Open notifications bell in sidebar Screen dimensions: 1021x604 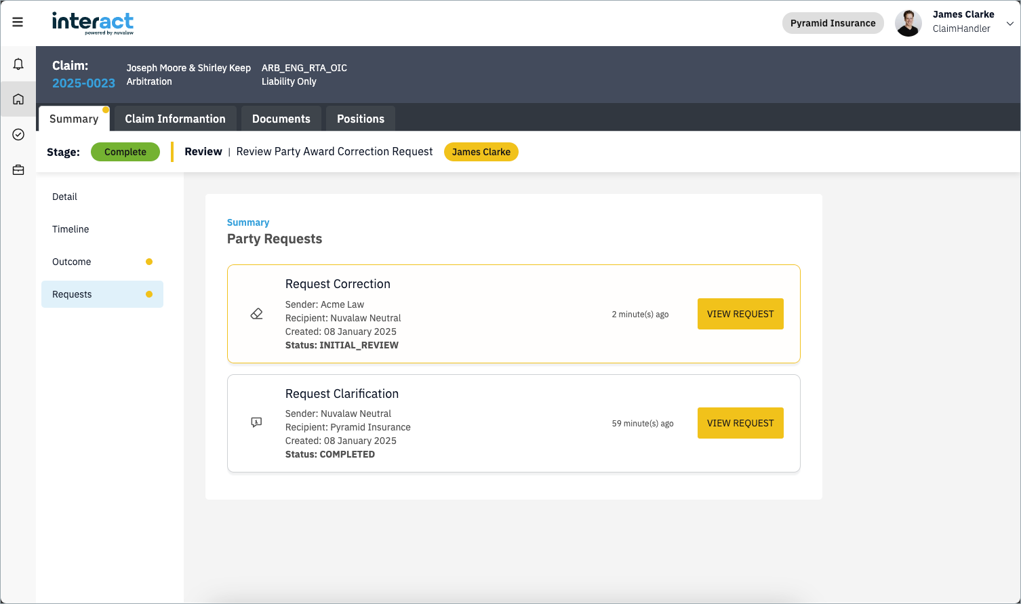click(18, 64)
